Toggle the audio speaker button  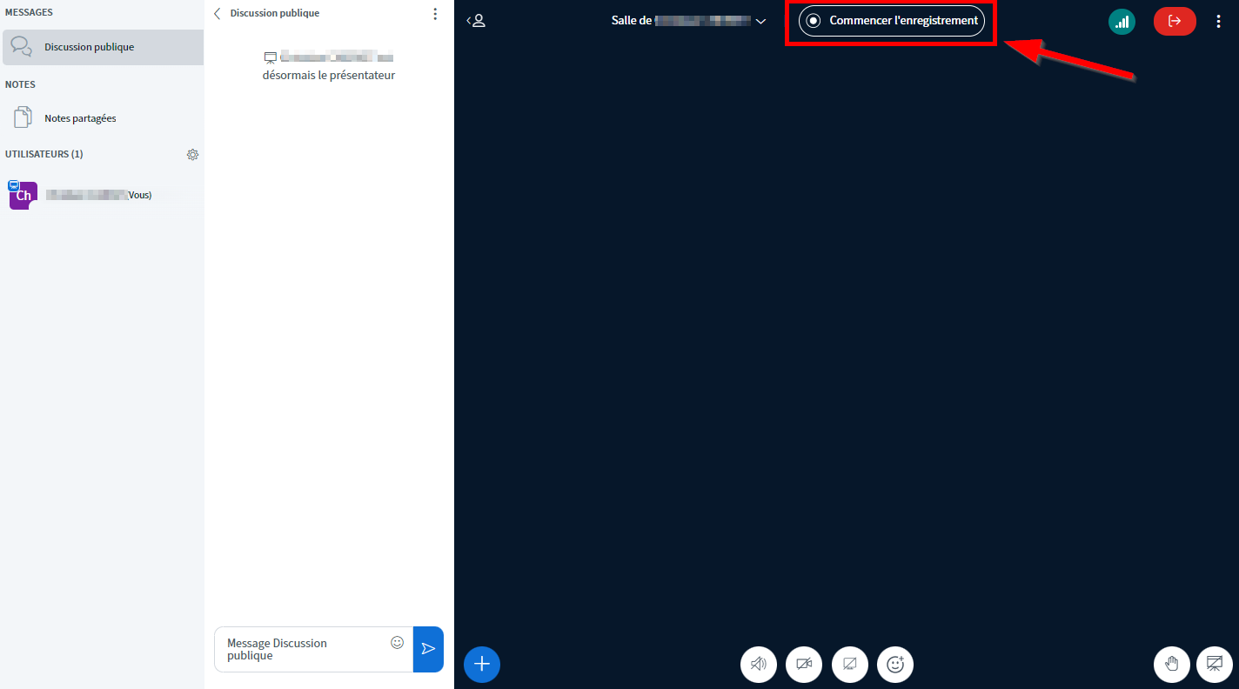click(x=759, y=665)
